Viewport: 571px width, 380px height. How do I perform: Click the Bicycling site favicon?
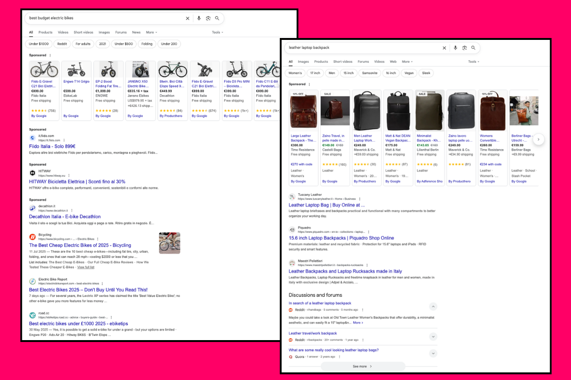tap(32, 237)
